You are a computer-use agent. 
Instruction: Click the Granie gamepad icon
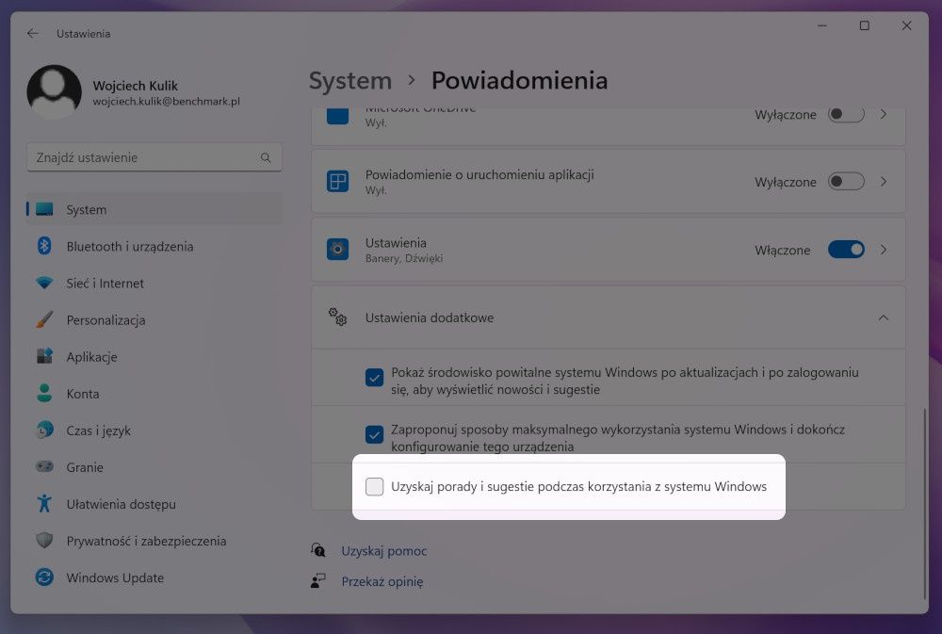coord(44,466)
